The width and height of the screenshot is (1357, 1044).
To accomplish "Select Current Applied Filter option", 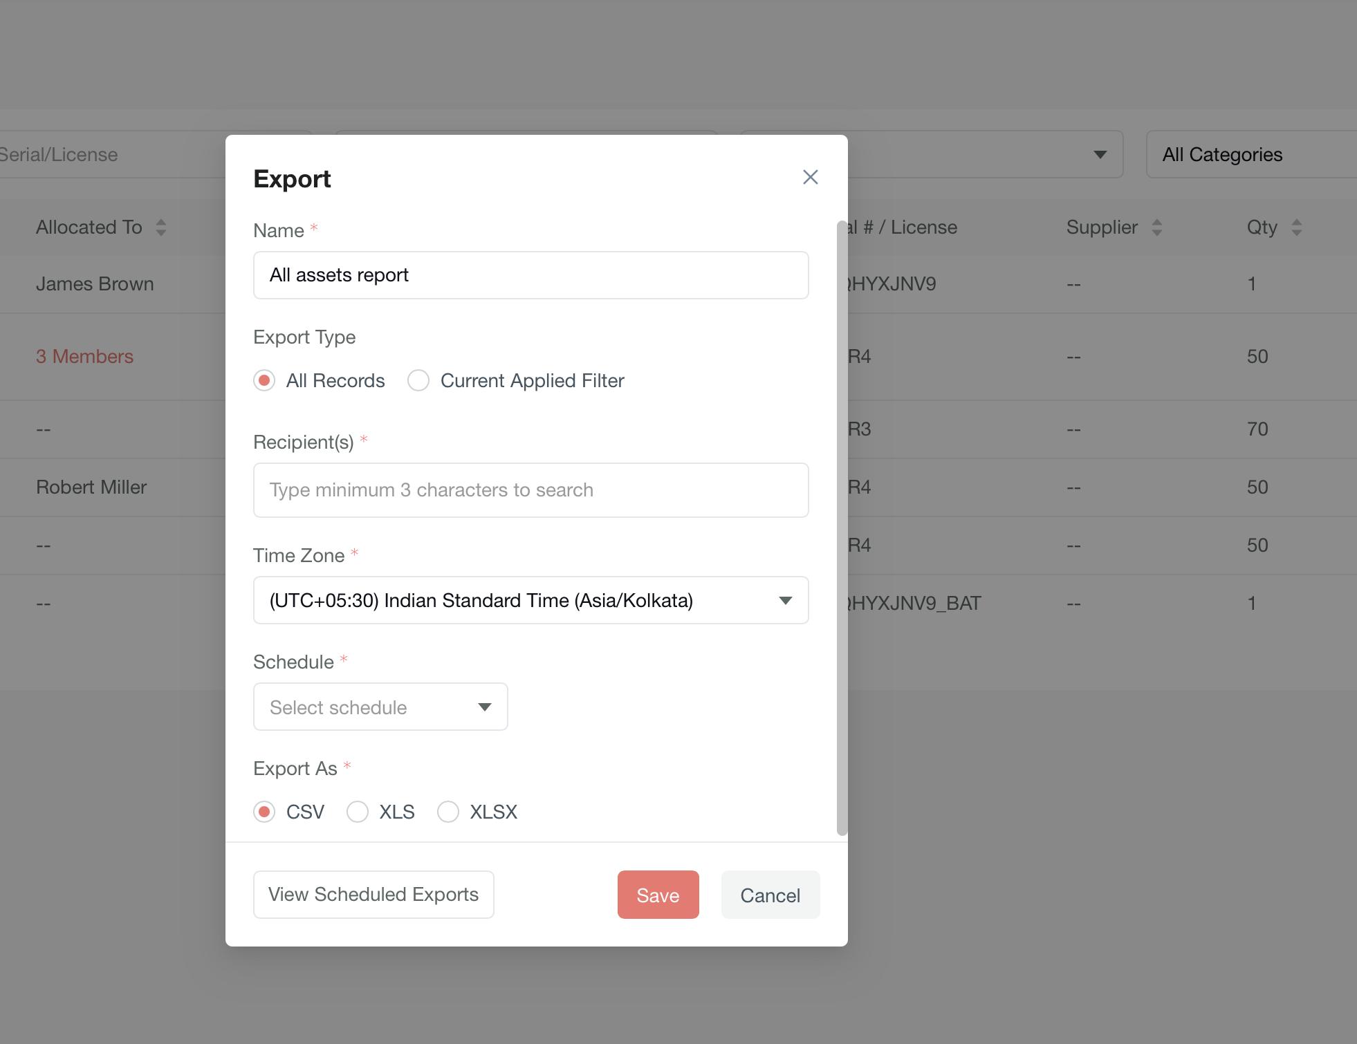I will 418,380.
